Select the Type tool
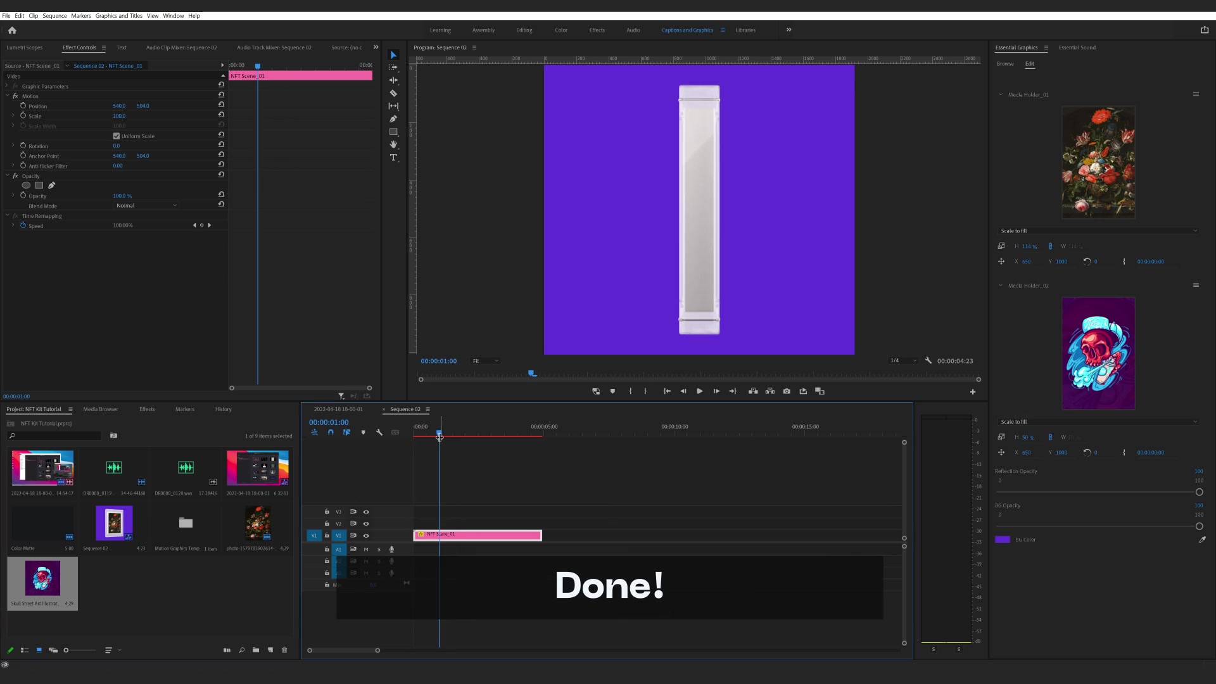Viewport: 1216px width, 684px height. [x=393, y=157]
